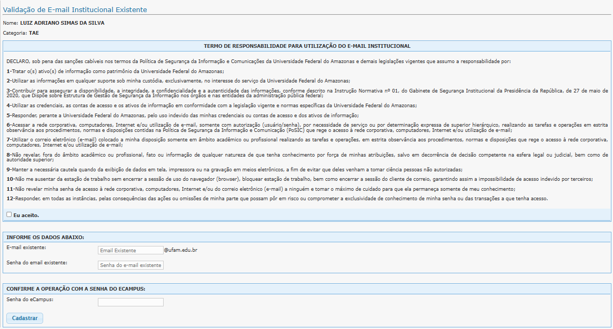This screenshot has width=613, height=329.
Task: Click the "Senha do email existente:" label
Action: pyautogui.click(x=37, y=262)
